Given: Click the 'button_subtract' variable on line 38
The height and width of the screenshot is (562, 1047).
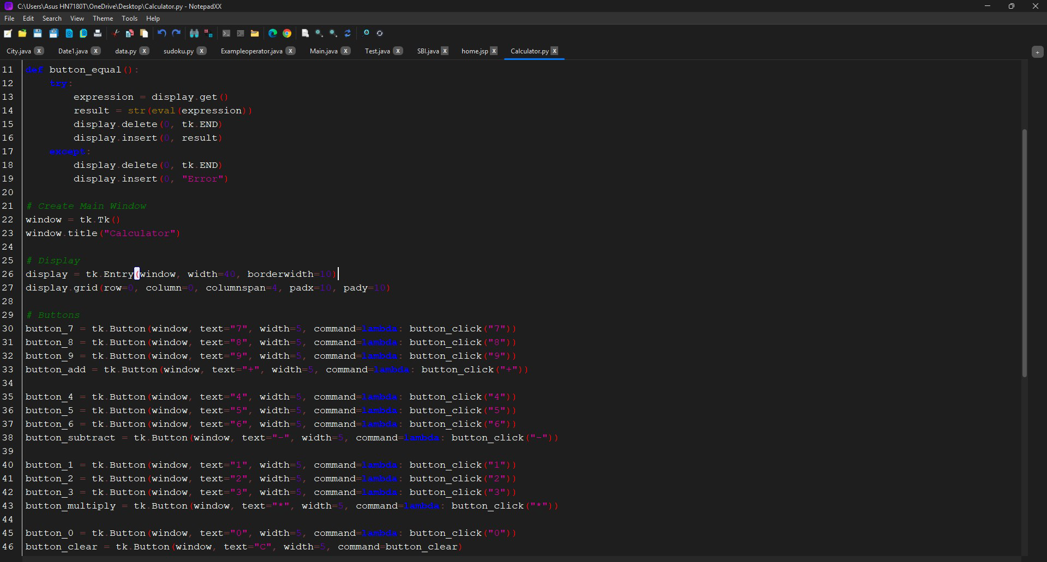Looking at the screenshot, I should 70,438.
